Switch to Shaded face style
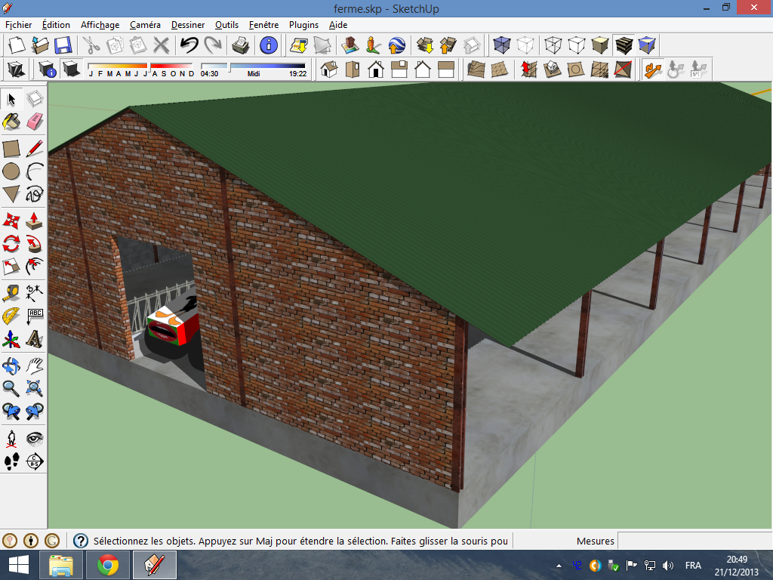Viewport: 773px width, 580px height. tap(600, 45)
